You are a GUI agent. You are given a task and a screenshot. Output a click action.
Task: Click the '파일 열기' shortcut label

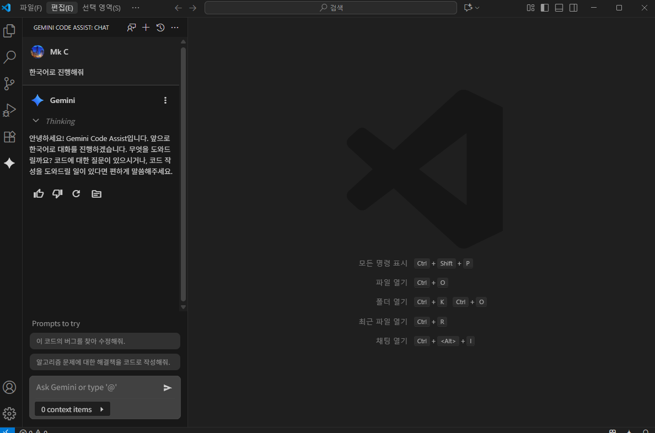[391, 283]
